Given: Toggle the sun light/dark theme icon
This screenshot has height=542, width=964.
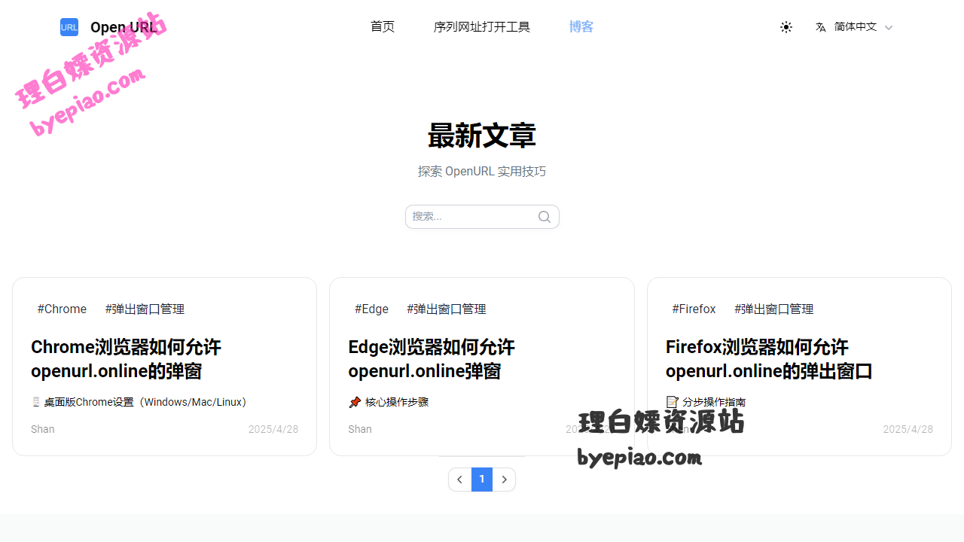Looking at the screenshot, I should tap(786, 27).
